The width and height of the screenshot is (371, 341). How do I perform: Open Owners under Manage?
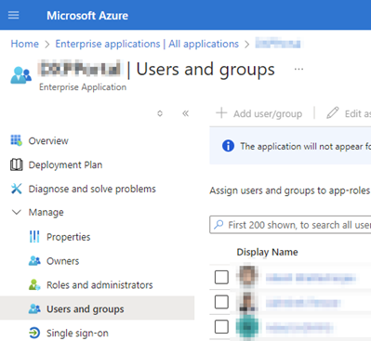click(62, 261)
